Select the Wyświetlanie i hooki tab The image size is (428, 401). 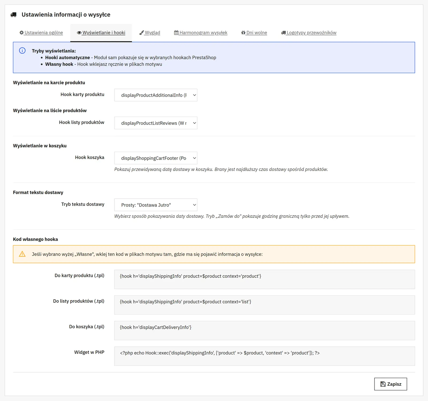101,33
